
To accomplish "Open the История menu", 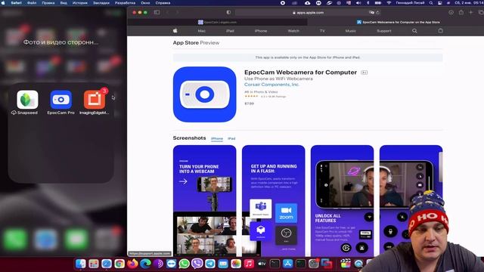I will click(80, 3).
